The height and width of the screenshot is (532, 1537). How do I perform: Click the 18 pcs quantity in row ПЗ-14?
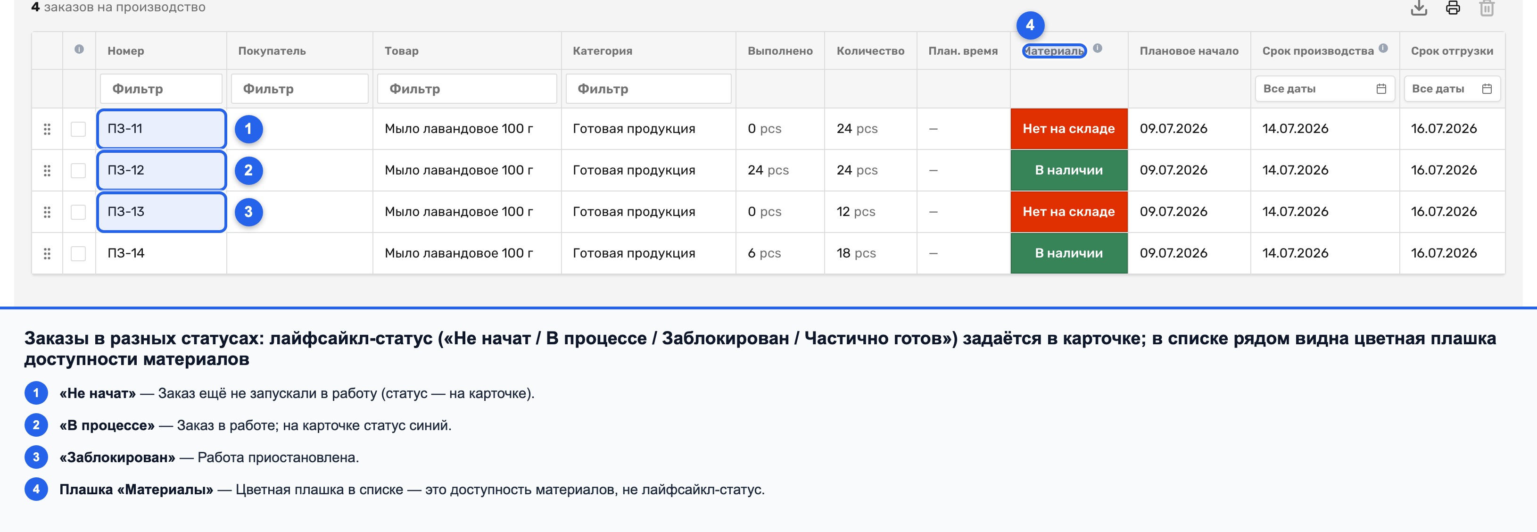click(x=856, y=253)
